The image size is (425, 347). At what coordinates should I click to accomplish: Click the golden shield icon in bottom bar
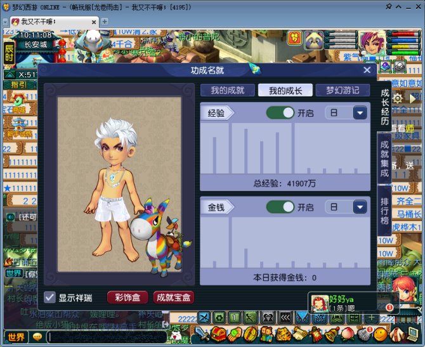[x=251, y=334]
